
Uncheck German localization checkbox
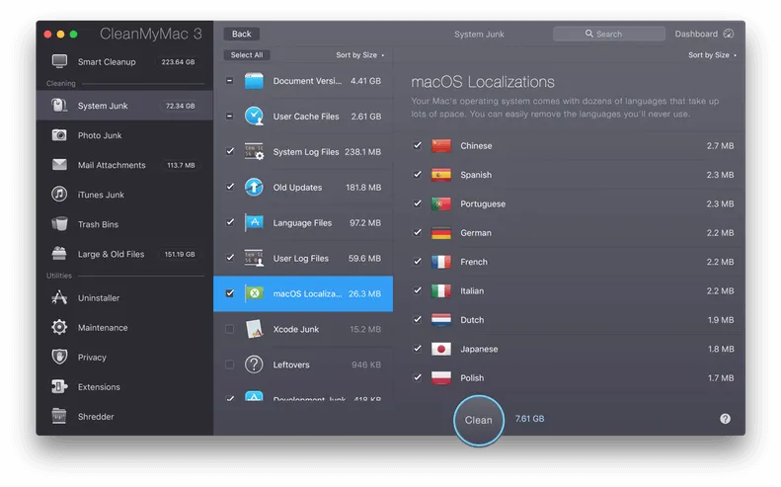(418, 232)
